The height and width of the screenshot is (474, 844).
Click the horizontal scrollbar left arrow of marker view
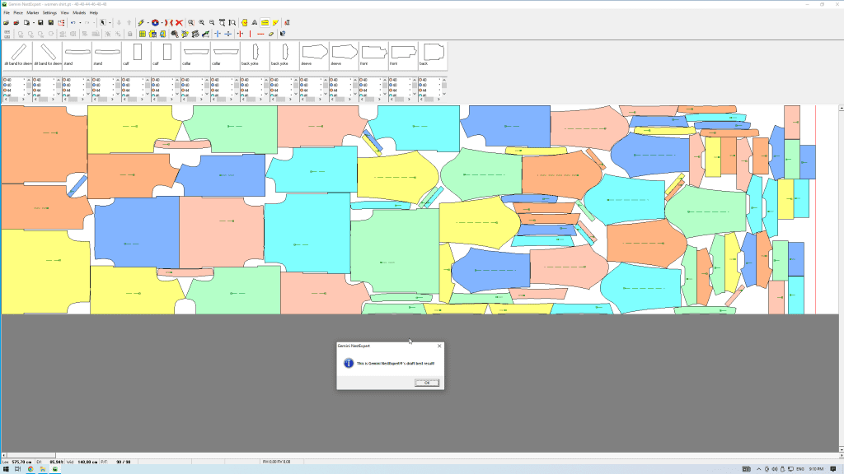click(x=4, y=455)
